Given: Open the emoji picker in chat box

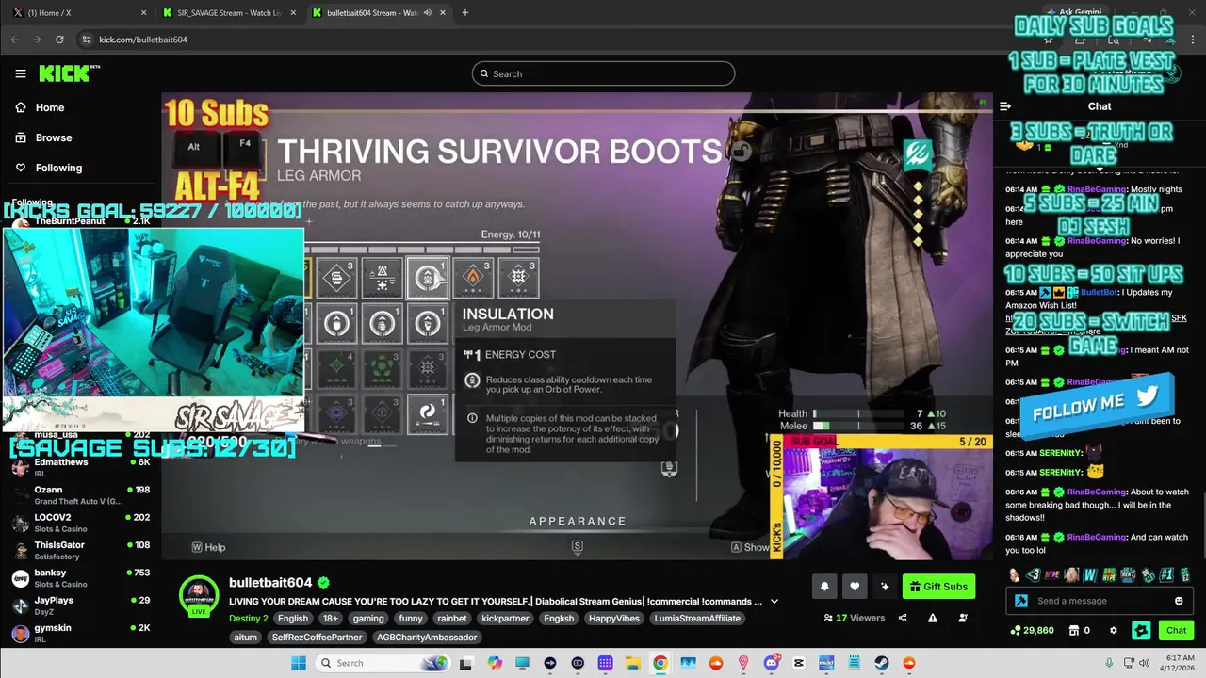Looking at the screenshot, I should coord(1179,601).
